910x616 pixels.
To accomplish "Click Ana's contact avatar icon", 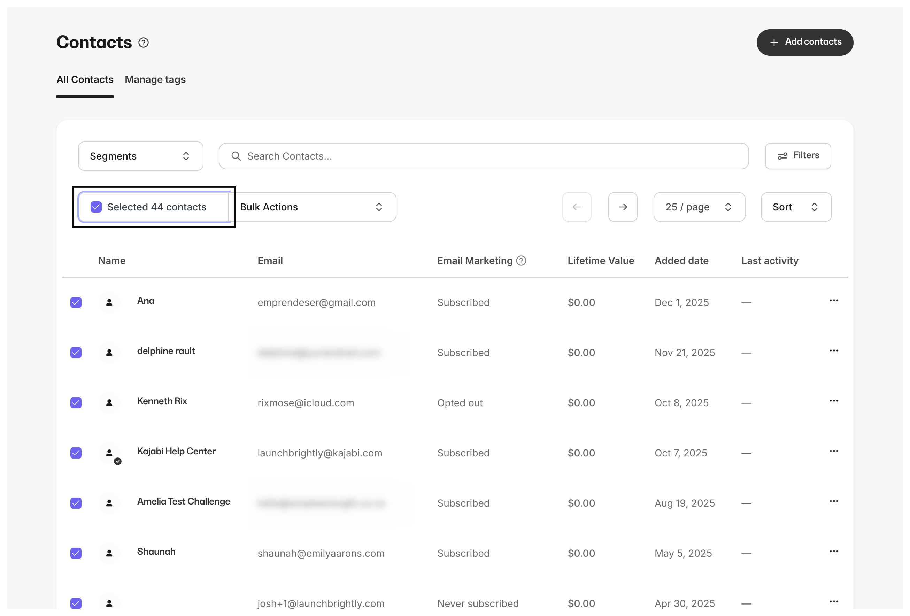I will tap(109, 302).
